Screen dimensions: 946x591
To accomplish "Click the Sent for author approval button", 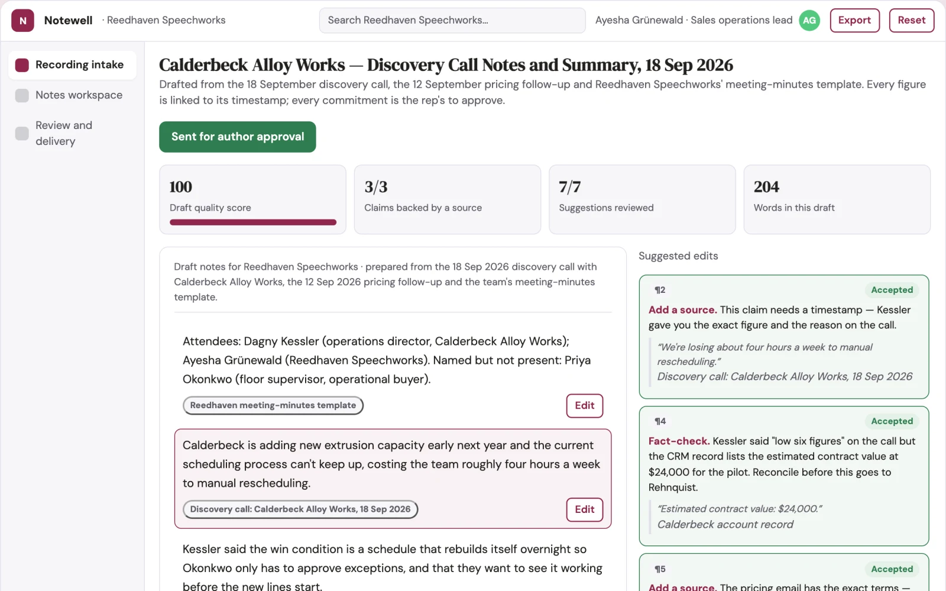I will coord(238,137).
